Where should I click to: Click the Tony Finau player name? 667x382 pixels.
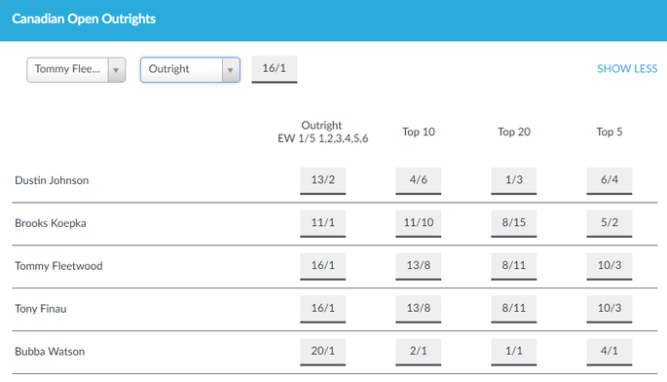point(41,309)
